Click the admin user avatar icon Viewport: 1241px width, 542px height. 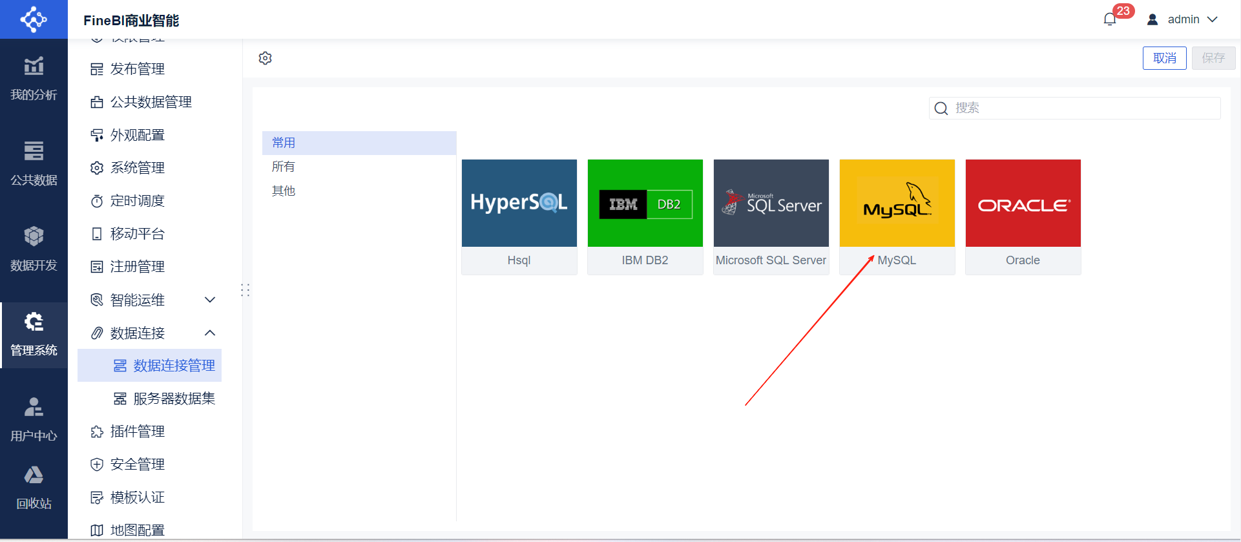1152,19
